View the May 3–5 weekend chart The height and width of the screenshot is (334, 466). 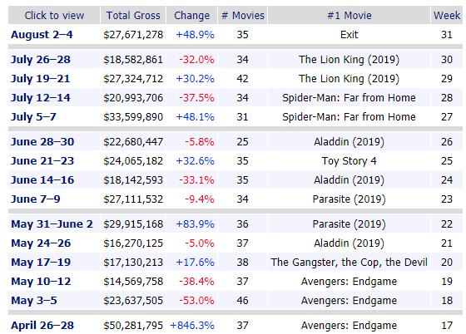(34, 301)
